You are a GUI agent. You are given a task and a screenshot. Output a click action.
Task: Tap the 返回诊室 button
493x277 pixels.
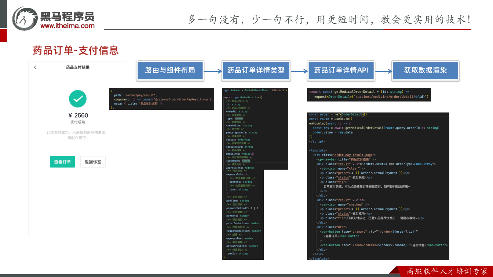(x=93, y=162)
